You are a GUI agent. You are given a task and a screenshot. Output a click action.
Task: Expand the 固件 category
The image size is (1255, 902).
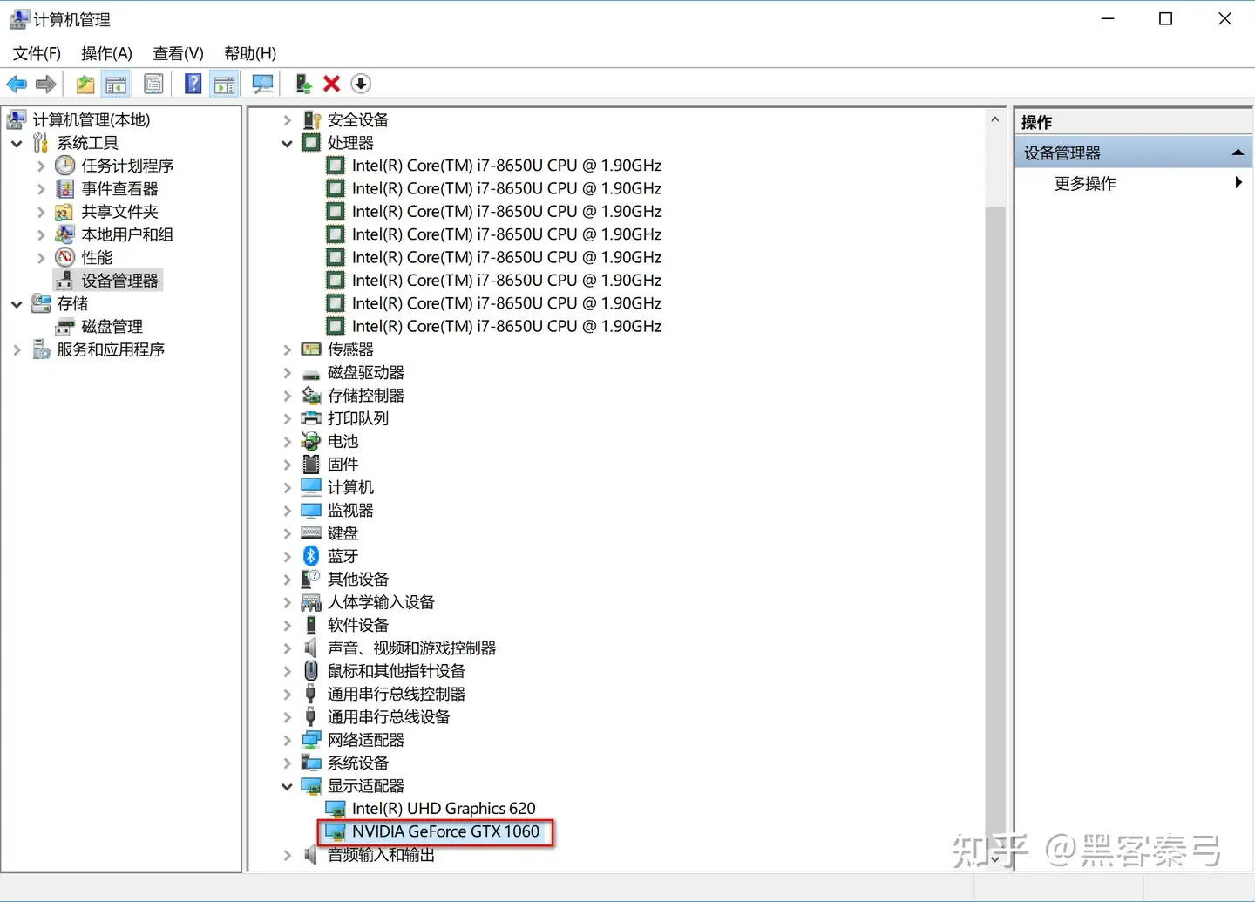coord(287,465)
